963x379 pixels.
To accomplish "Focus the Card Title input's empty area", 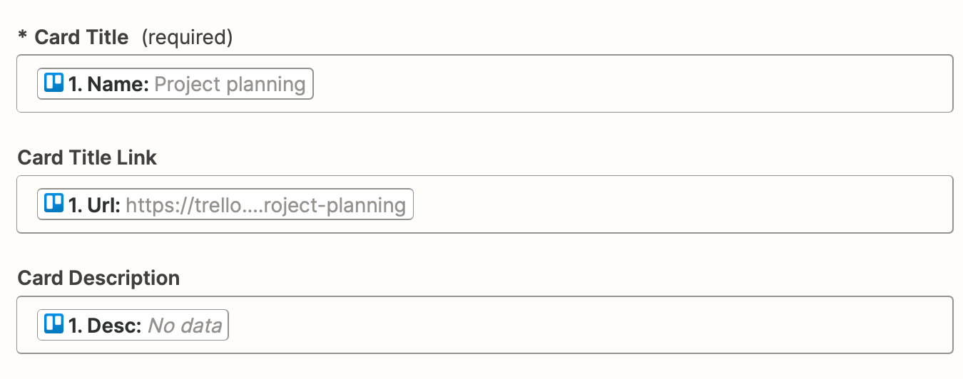I will pyautogui.click(x=628, y=84).
